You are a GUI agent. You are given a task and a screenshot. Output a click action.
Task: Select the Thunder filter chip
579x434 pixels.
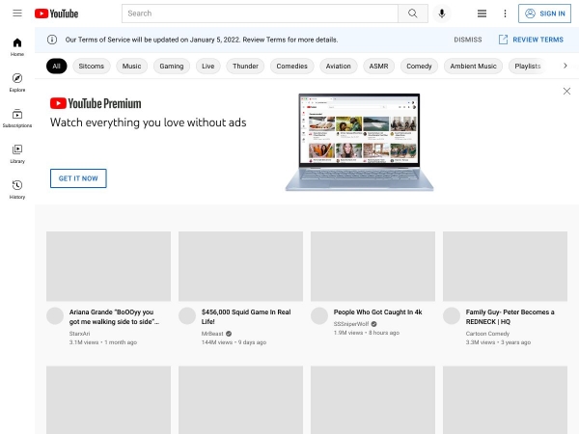tap(245, 66)
